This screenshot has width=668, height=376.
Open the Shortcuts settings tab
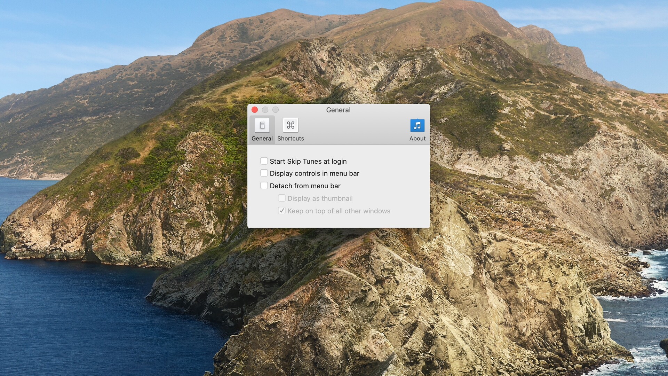tap(291, 130)
